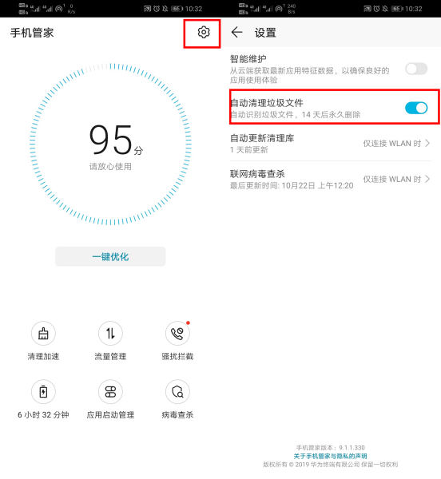Tap the 手机管家 title

point(32,33)
